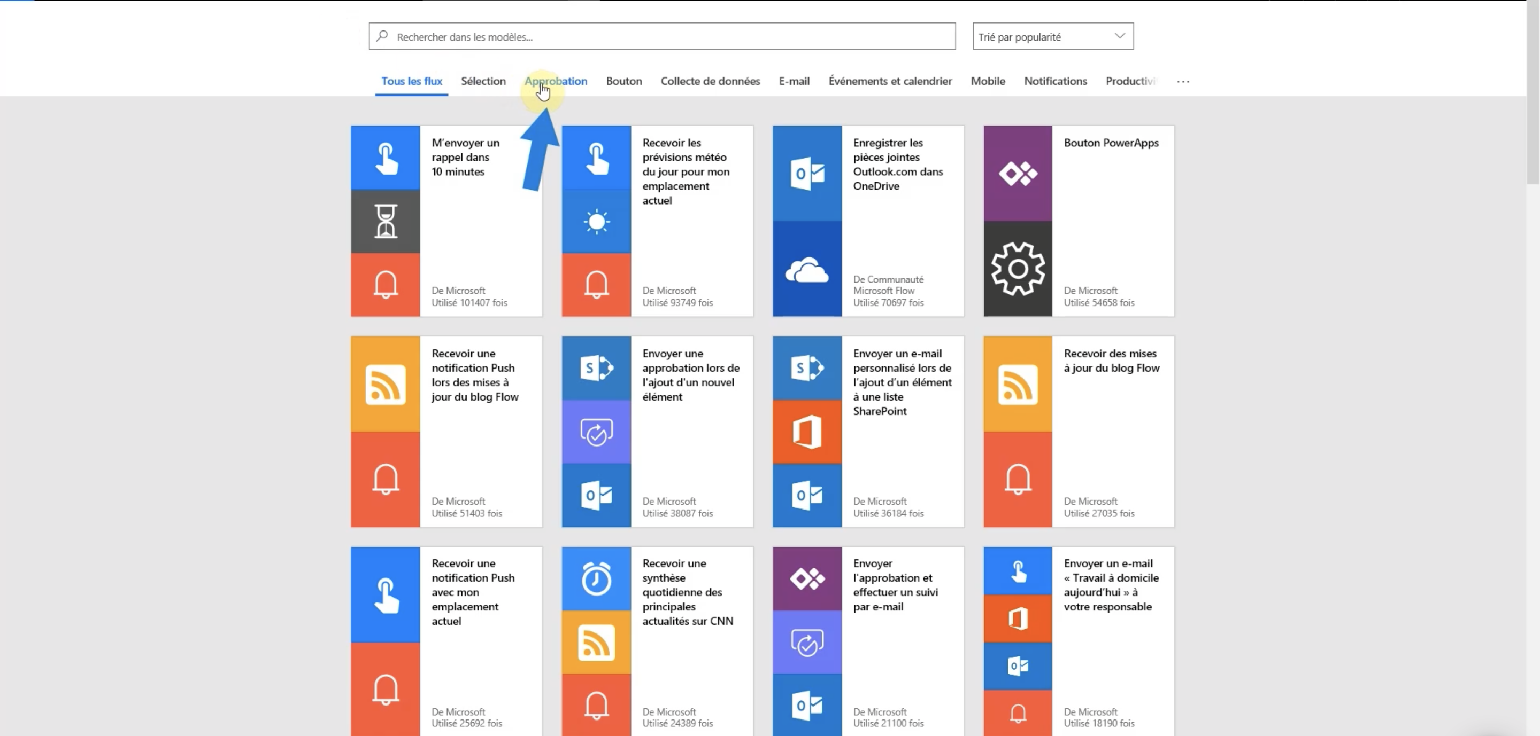Image resolution: width=1540 pixels, height=736 pixels.
Task: Click the sun weather icon on the forecast card
Action: (597, 222)
